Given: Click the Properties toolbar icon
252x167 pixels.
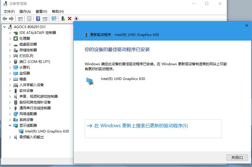Looking at the screenshot, I should (x=29, y=19).
